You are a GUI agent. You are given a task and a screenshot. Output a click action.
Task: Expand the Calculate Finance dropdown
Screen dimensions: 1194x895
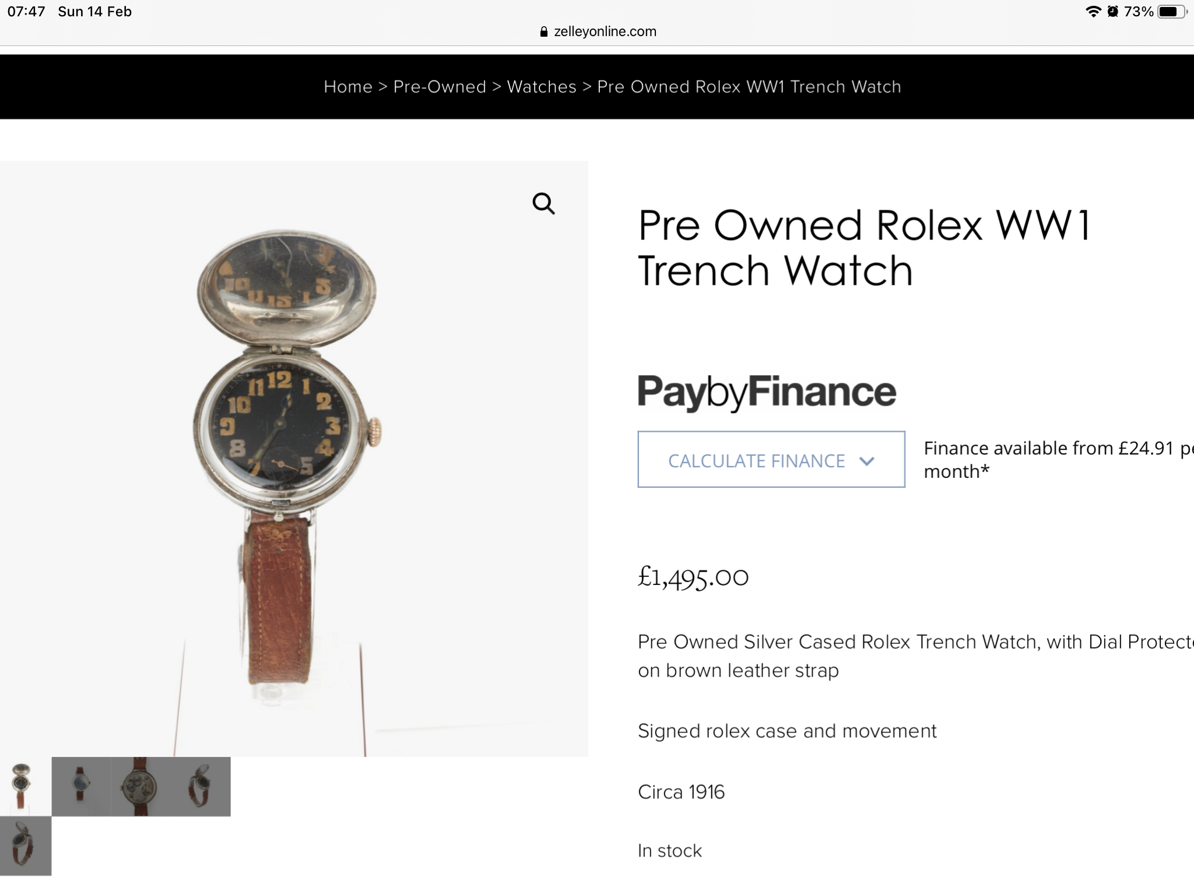tap(771, 460)
